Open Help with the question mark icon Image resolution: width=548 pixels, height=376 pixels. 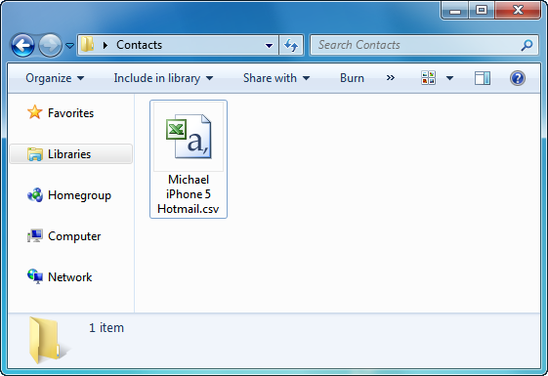point(518,78)
